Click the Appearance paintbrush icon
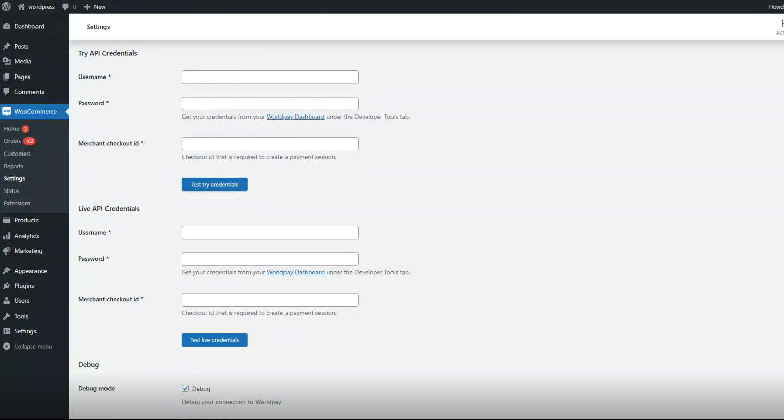784x420 pixels. (7, 271)
